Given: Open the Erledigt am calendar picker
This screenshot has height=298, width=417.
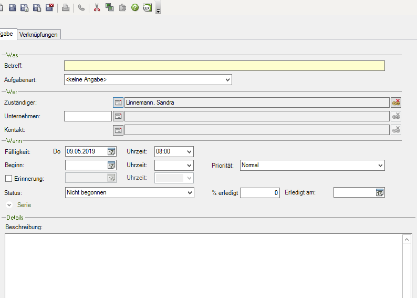Looking at the screenshot, I should point(380,193).
